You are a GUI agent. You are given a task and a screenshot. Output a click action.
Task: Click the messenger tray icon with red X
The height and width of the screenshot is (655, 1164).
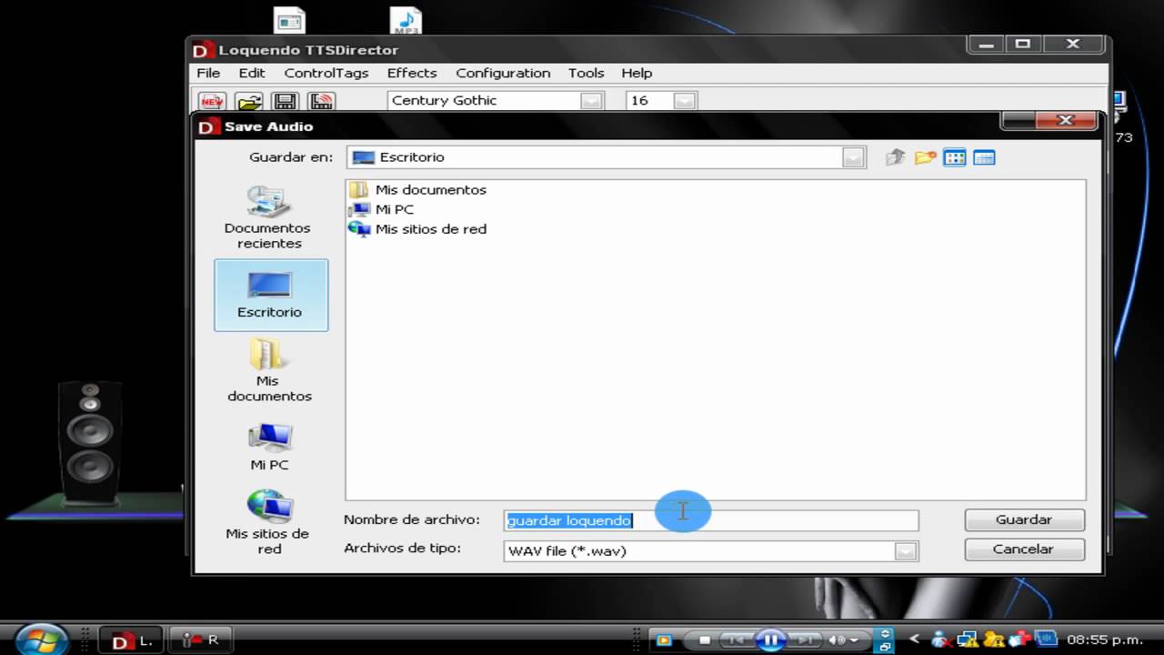pos(940,640)
